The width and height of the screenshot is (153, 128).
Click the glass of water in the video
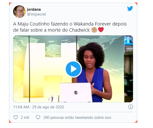[x=54, y=98]
